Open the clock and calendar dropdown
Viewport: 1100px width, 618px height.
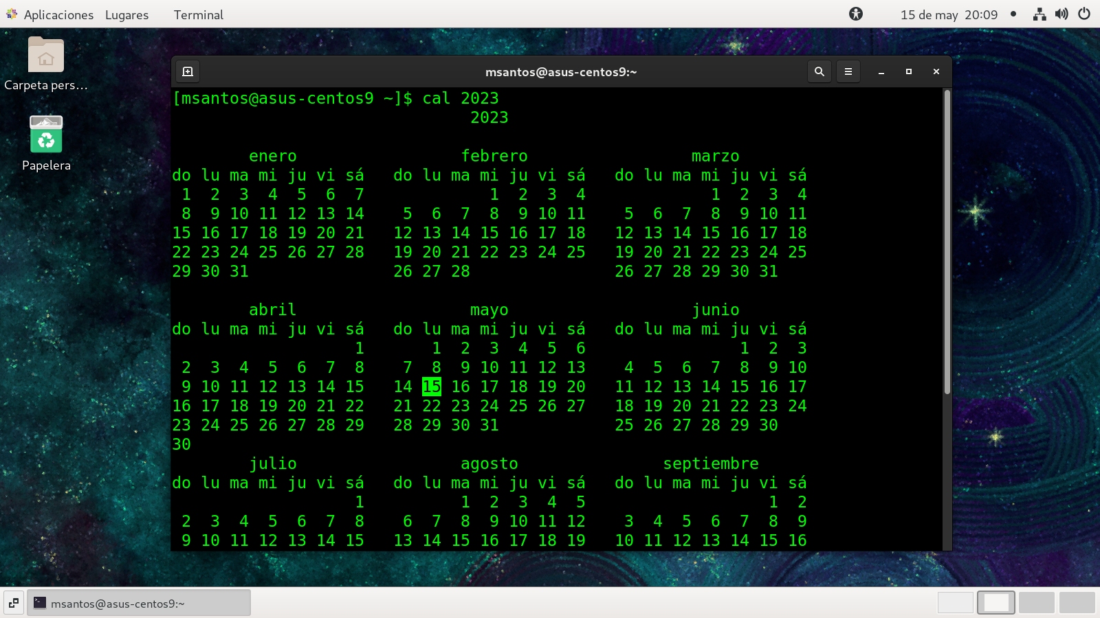949,14
